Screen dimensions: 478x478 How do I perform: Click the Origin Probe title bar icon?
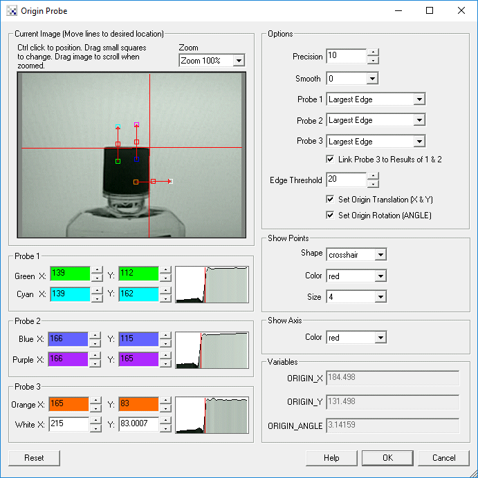click(x=11, y=11)
